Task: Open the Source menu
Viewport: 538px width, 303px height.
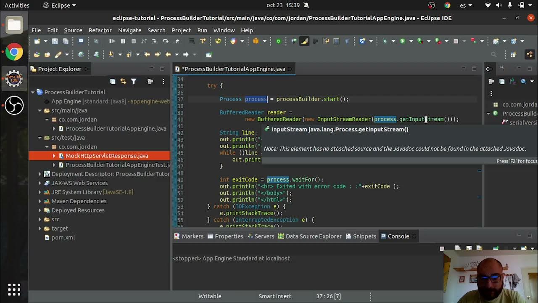Action: [73, 30]
